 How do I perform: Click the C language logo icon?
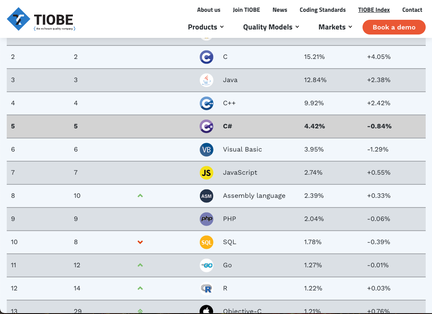coord(206,57)
